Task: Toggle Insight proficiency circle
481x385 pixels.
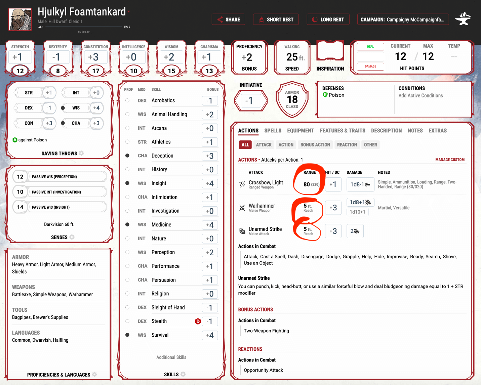Action: [127, 183]
